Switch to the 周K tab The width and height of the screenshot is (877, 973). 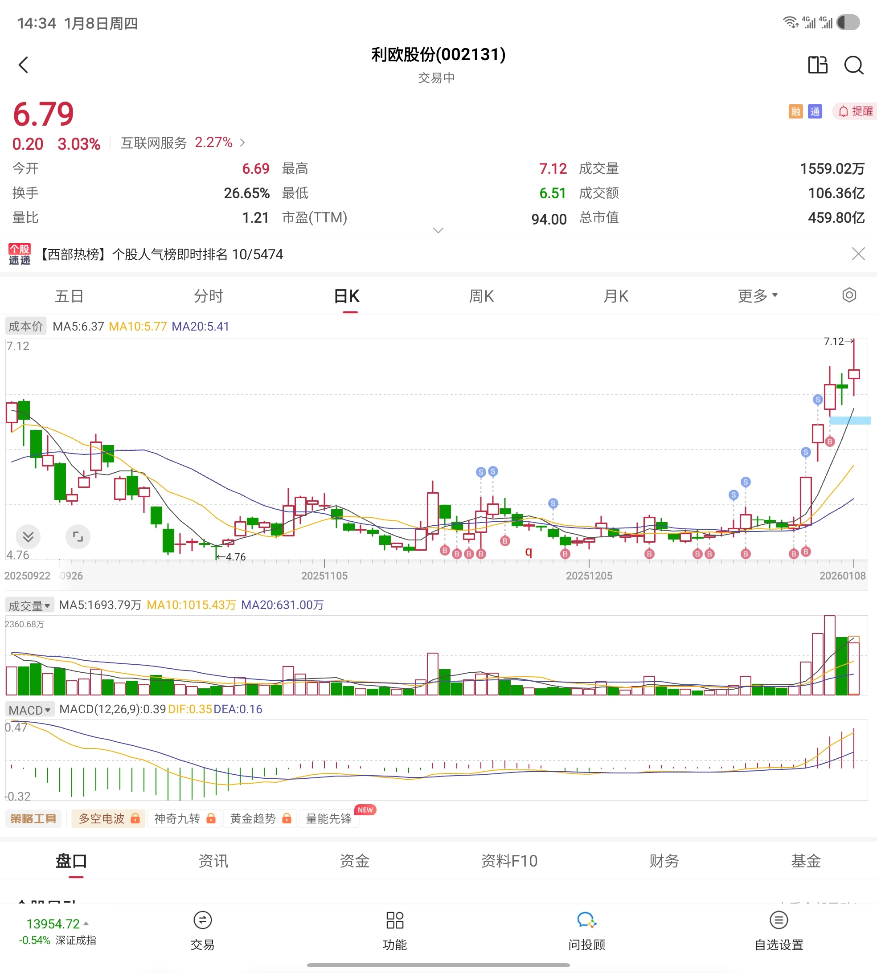click(x=481, y=296)
